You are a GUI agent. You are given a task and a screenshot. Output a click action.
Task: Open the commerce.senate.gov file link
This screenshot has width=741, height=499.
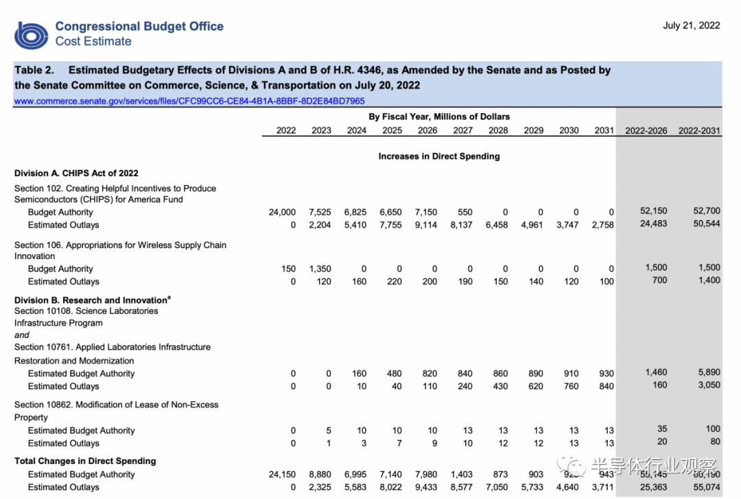189,101
